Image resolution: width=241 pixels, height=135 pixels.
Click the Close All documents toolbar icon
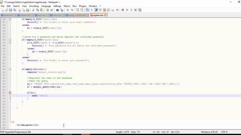coord(23,10)
